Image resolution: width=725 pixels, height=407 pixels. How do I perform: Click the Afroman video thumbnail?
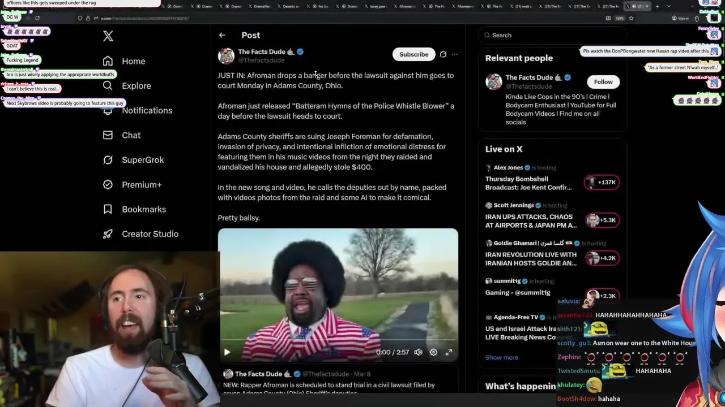(338, 294)
